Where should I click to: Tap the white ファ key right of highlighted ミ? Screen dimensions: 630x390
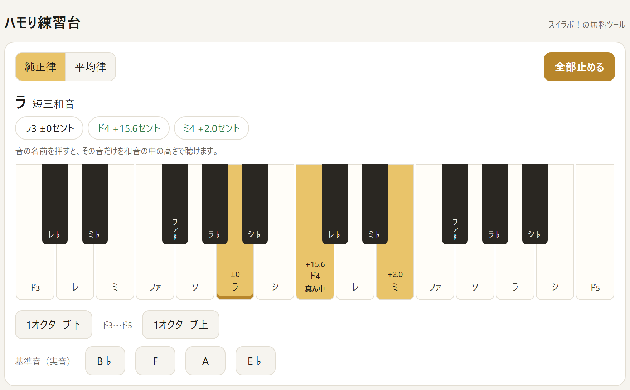[435, 272]
